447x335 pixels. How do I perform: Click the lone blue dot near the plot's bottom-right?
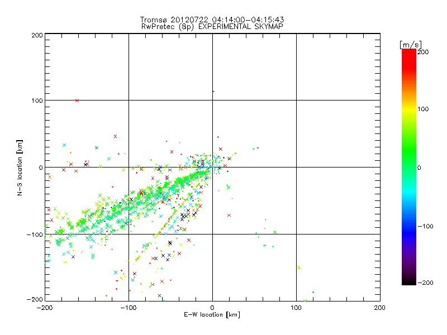click(313, 292)
